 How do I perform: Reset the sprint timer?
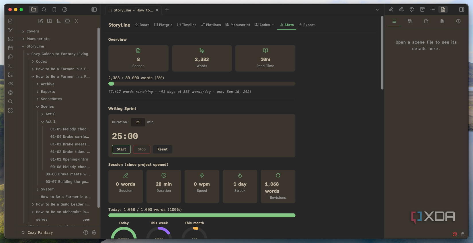(162, 149)
